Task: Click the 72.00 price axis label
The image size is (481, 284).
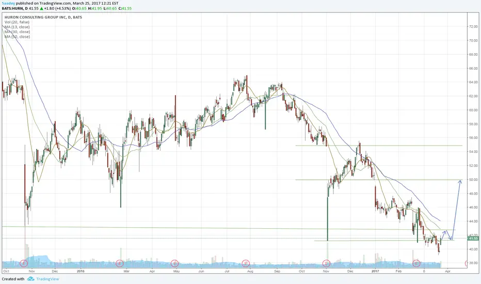Action: click(473, 27)
